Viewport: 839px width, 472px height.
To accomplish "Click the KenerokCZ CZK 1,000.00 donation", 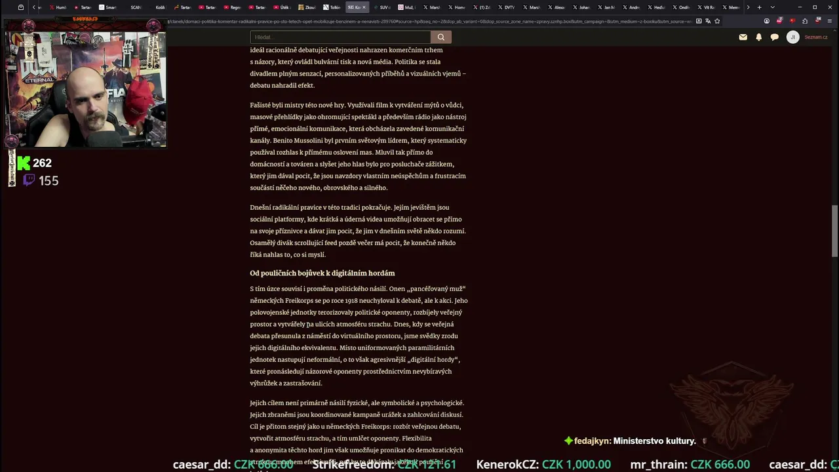I will [x=543, y=465].
